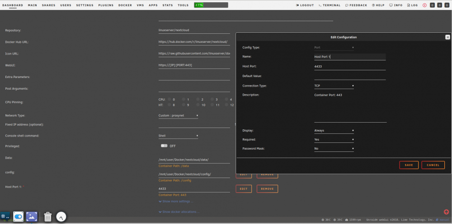Open the Plugins menu tab
The image size is (452, 224).
[x=106, y=5]
